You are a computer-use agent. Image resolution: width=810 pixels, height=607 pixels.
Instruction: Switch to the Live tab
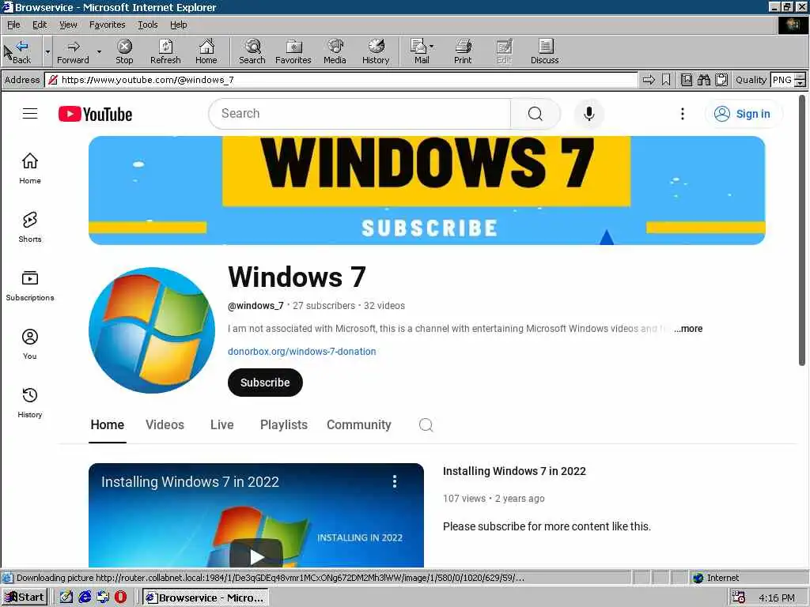pyautogui.click(x=222, y=424)
